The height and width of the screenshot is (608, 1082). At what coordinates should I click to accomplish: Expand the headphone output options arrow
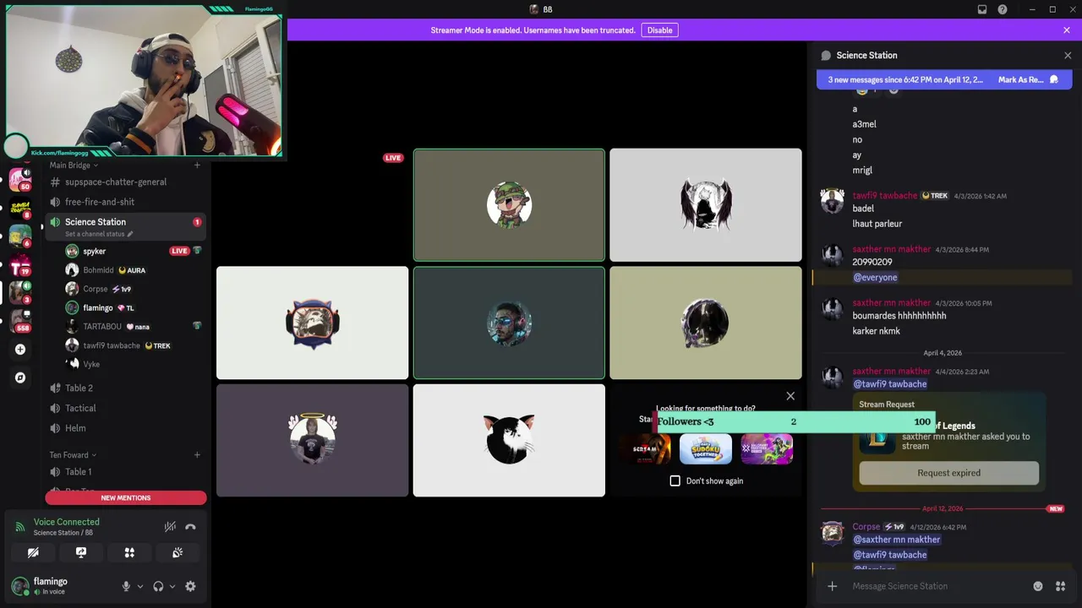coord(172,586)
